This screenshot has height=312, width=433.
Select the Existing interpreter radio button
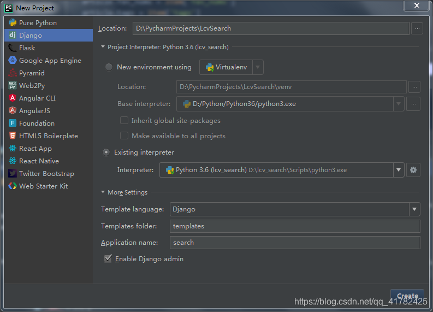pyautogui.click(x=106, y=152)
